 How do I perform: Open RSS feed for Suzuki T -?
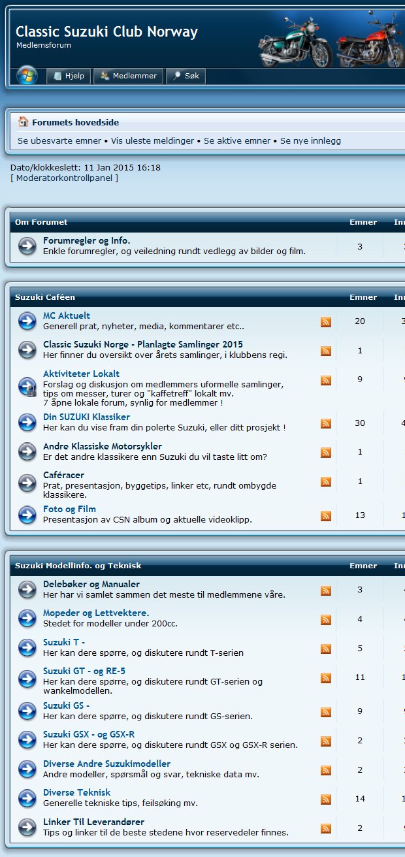325,649
